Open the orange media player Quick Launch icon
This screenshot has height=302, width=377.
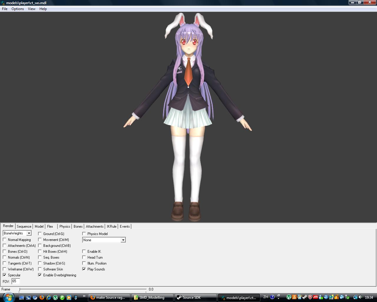pyautogui.click(x=69, y=298)
